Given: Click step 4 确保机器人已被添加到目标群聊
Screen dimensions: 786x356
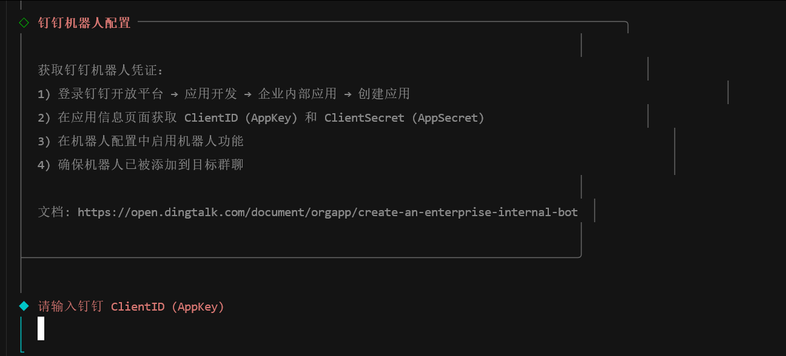Looking at the screenshot, I should 150,165.
